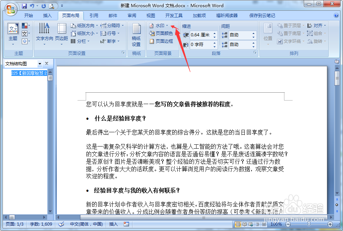Click the redo arrow icon

[x=44, y=6]
